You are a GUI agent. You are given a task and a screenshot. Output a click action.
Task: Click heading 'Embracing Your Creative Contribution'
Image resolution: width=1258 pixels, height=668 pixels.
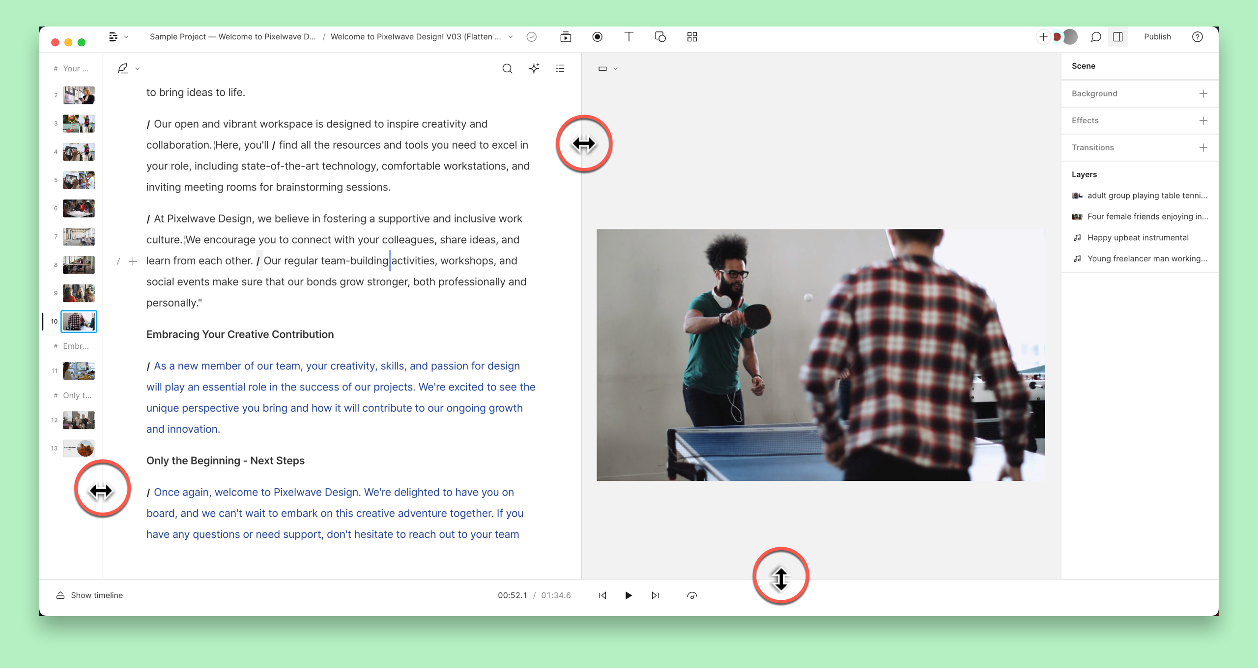[240, 334]
